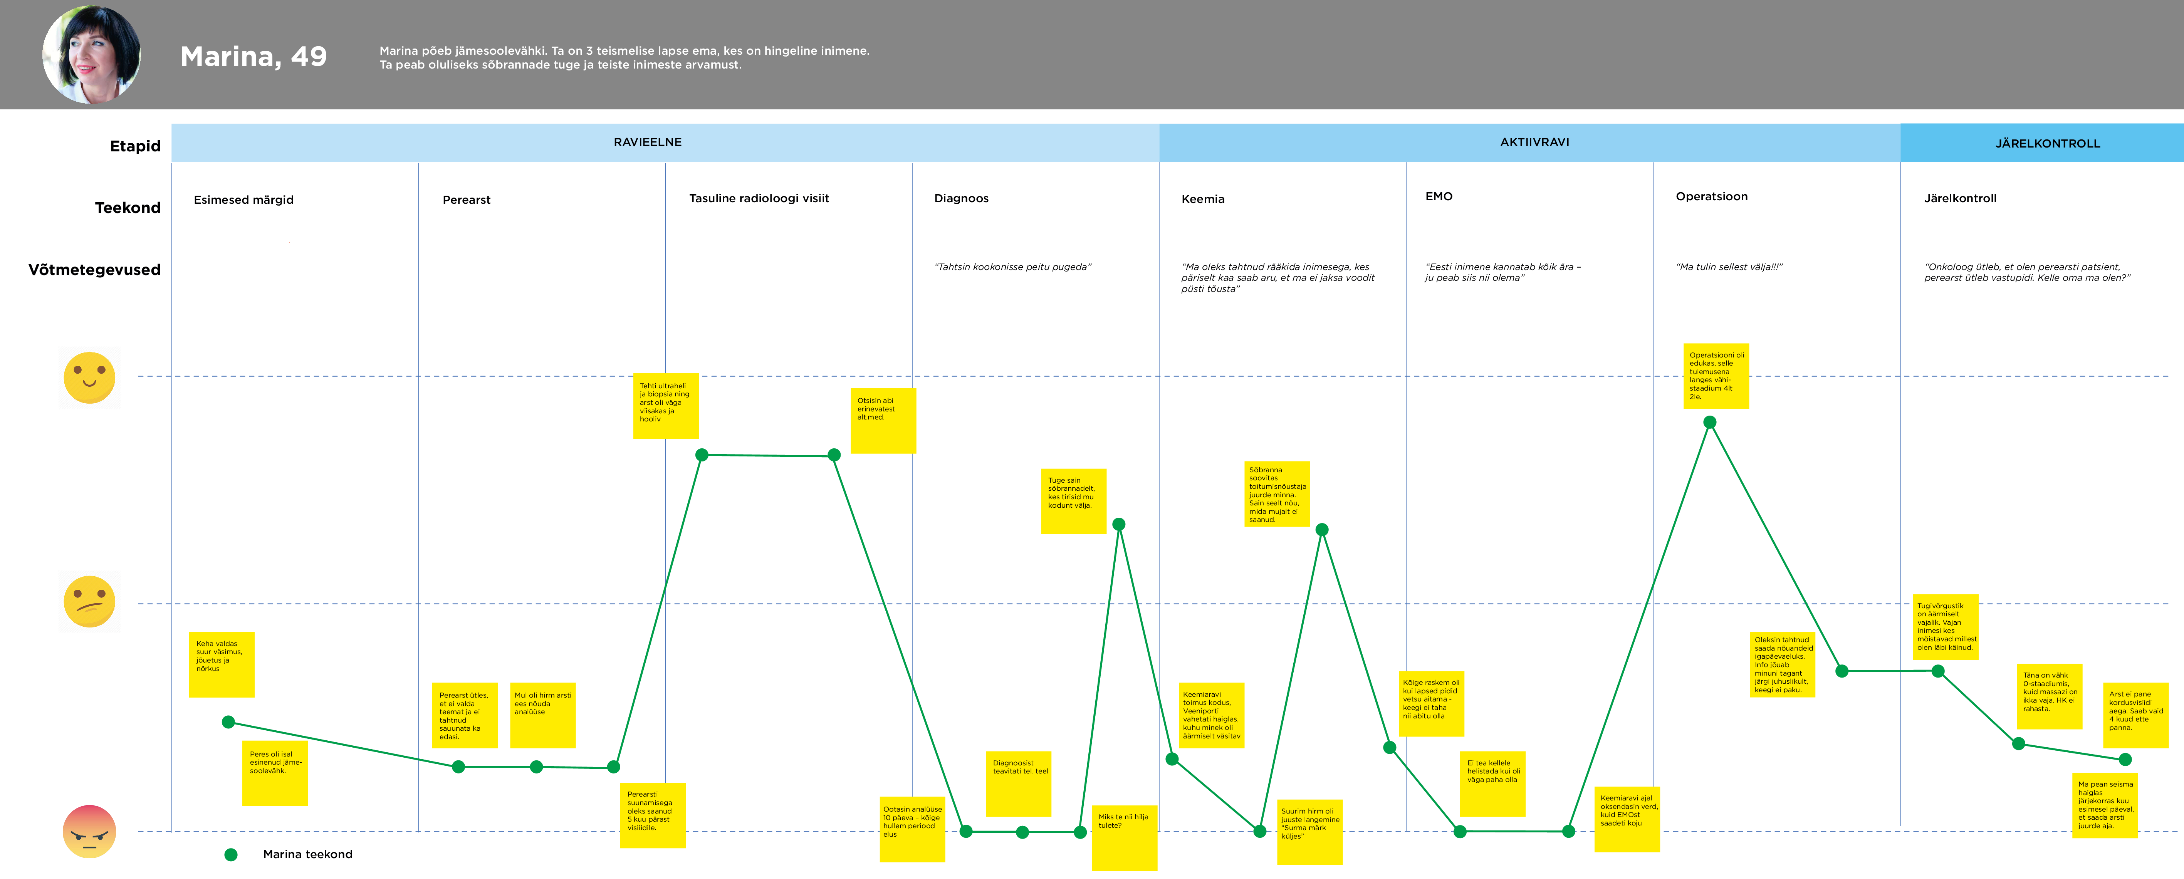Click the Tasuline radioloogi visiit heading
The image size is (2184, 879).
point(759,198)
